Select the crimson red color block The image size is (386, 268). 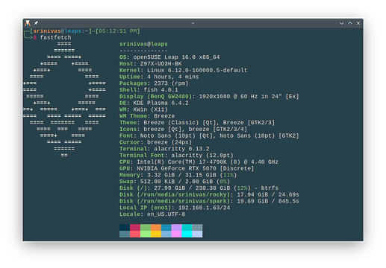(x=135, y=228)
